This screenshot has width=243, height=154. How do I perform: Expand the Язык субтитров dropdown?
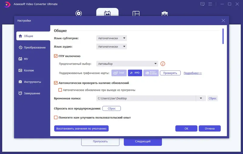tap(111, 38)
